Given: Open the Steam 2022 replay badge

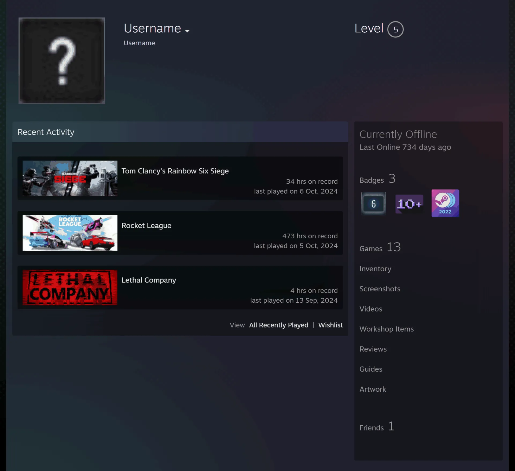Looking at the screenshot, I should point(445,203).
